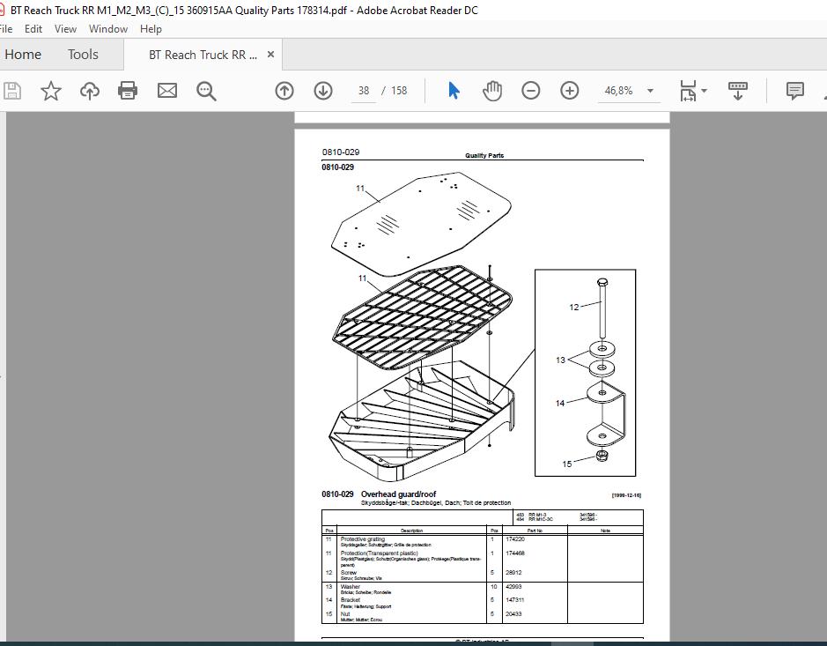Upload file to cloud icon

pyautogui.click(x=90, y=91)
